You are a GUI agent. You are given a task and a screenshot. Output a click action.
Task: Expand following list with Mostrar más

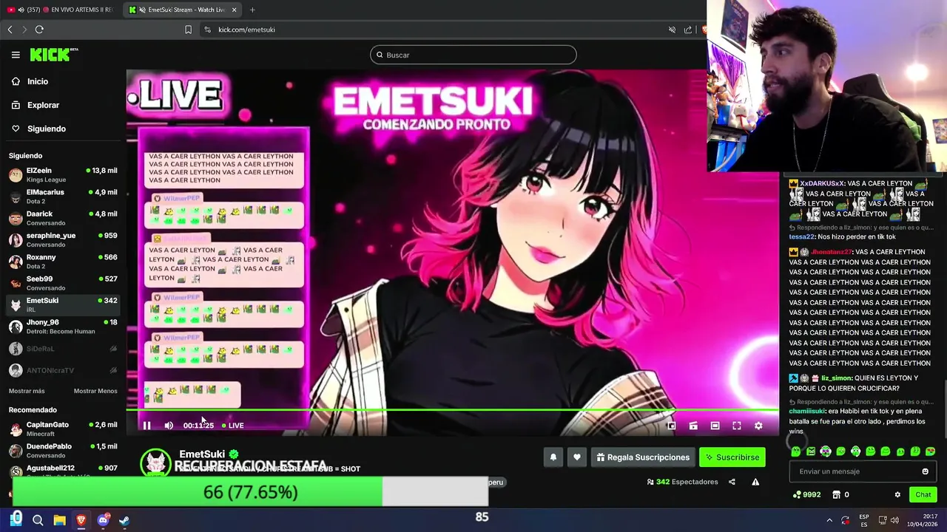point(27,391)
